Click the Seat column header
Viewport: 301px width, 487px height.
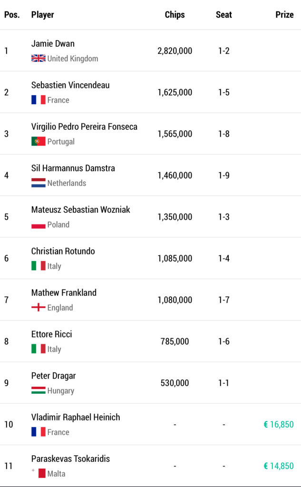tap(223, 15)
